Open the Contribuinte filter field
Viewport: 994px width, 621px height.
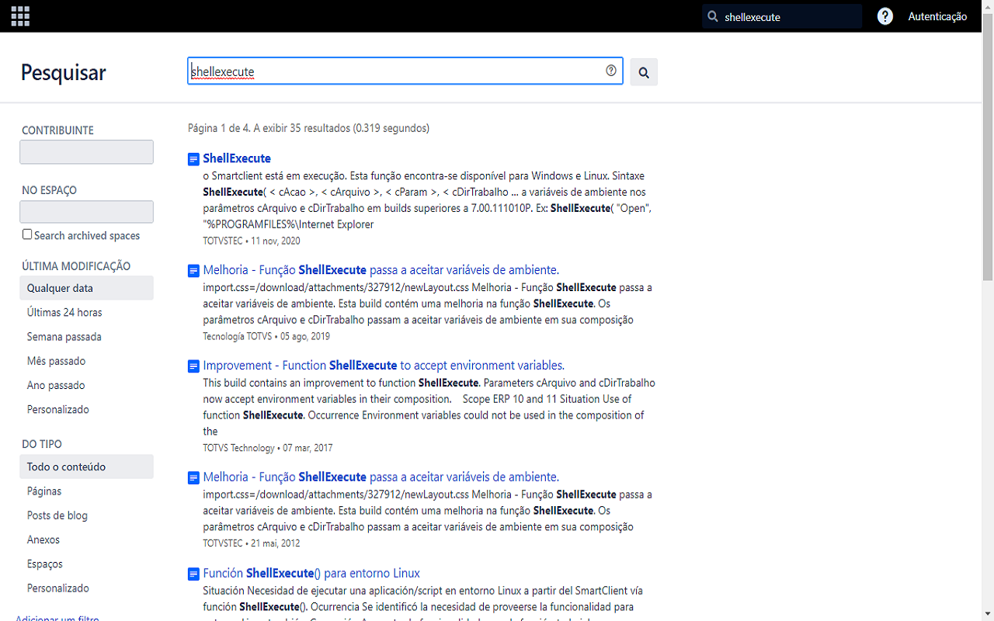pos(86,151)
